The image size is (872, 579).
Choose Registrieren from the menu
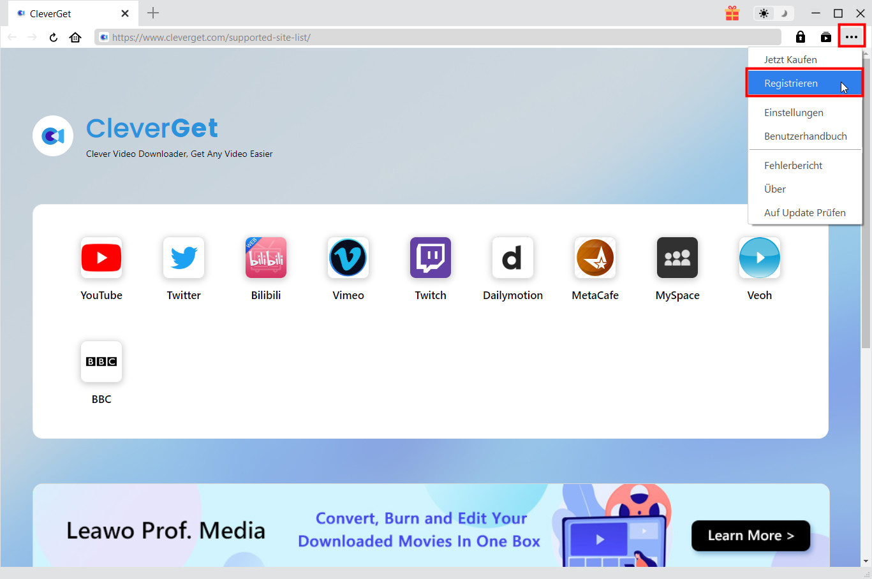[791, 84]
